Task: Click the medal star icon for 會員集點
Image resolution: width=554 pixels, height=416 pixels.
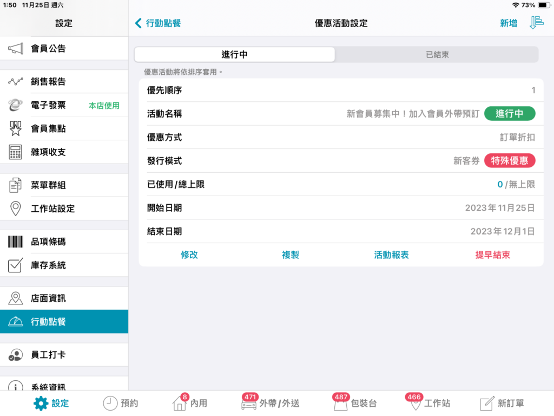Action: click(16, 128)
